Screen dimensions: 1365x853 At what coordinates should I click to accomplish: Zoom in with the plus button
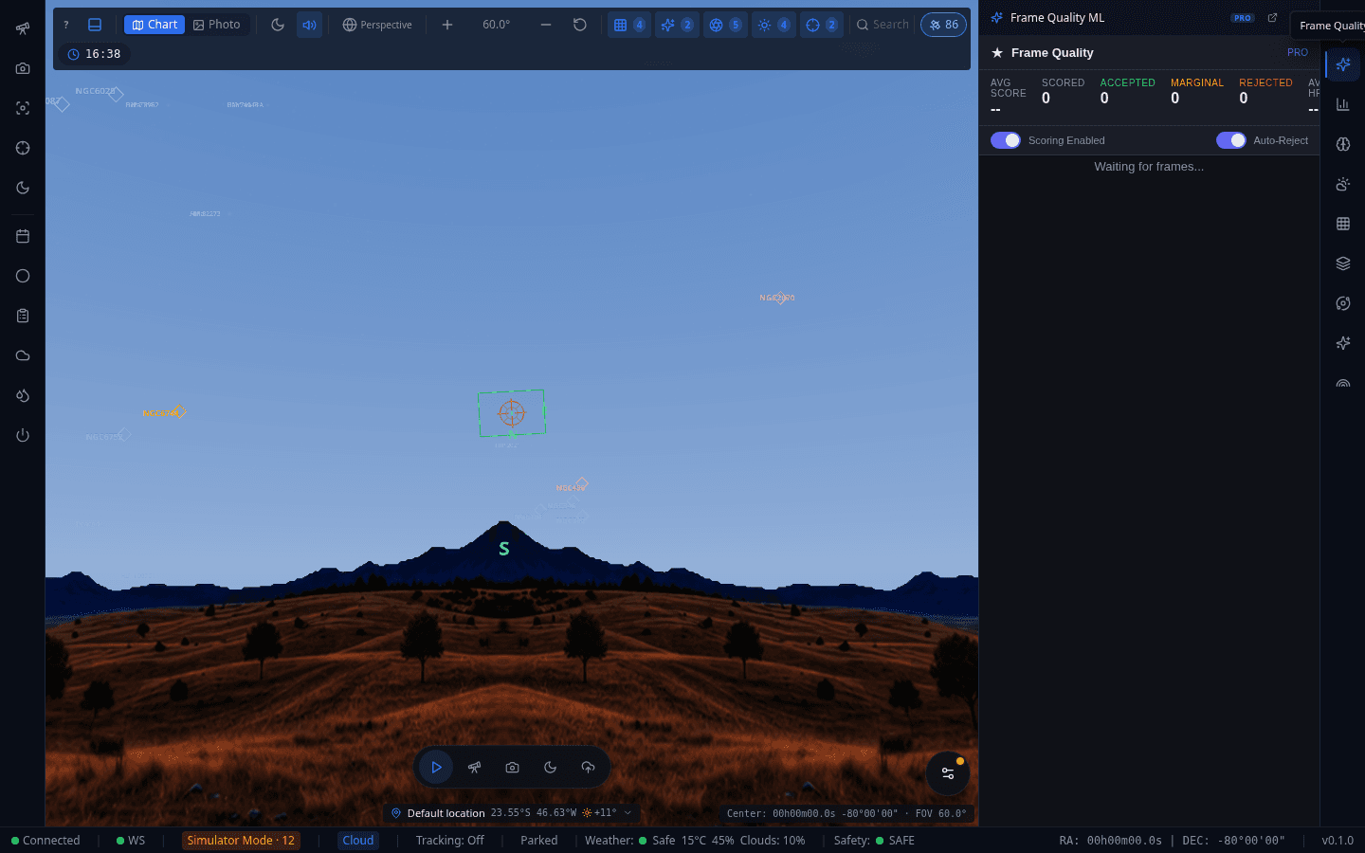(447, 25)
